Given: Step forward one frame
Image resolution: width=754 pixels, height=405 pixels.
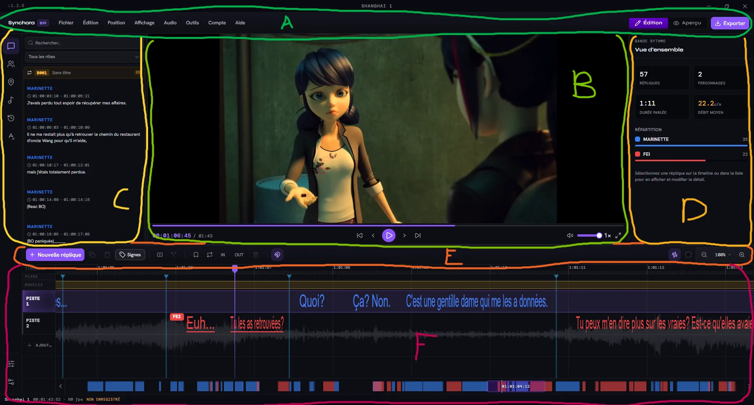Looking at the screenshot, I should click(404, 235).
